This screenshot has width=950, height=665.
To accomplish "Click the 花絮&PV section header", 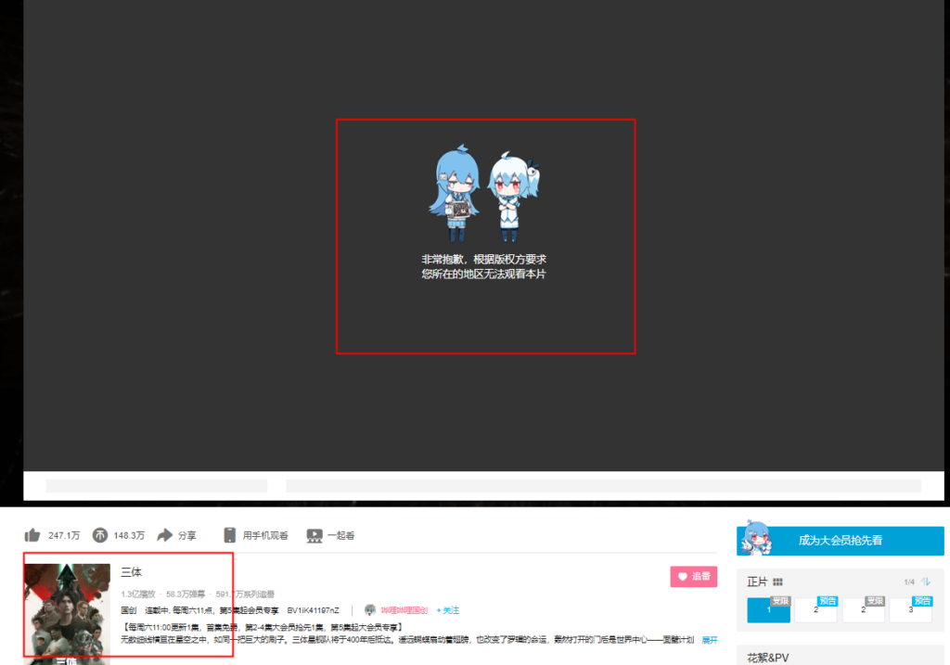I will click(768, 657).
